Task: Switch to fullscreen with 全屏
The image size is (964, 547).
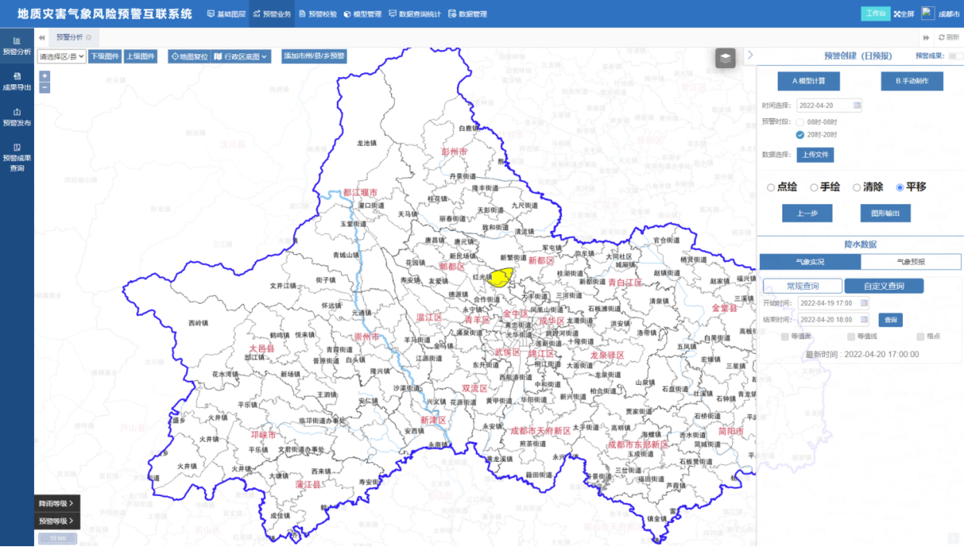Action: click(904, 14)
